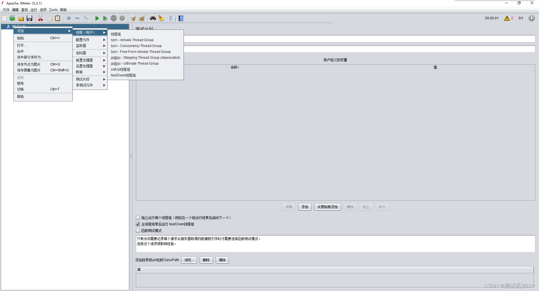The height and width of the screenshot is (291, 539).
Task: Click the warning triangle error counter
Action: pyautogui.click(x=507, y=18)
